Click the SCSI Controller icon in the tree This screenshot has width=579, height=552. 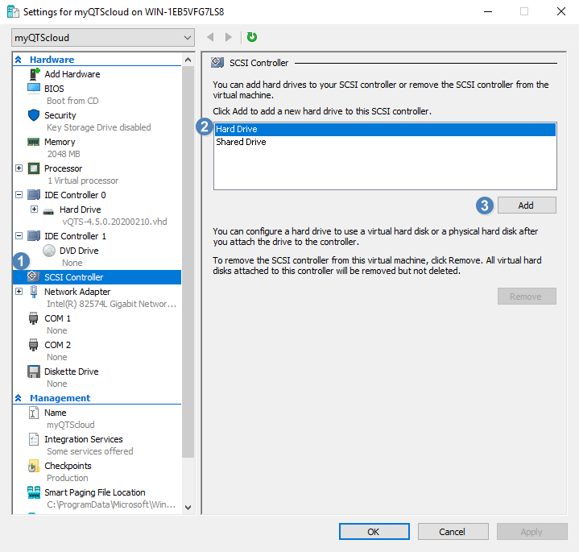pos(33,276)
